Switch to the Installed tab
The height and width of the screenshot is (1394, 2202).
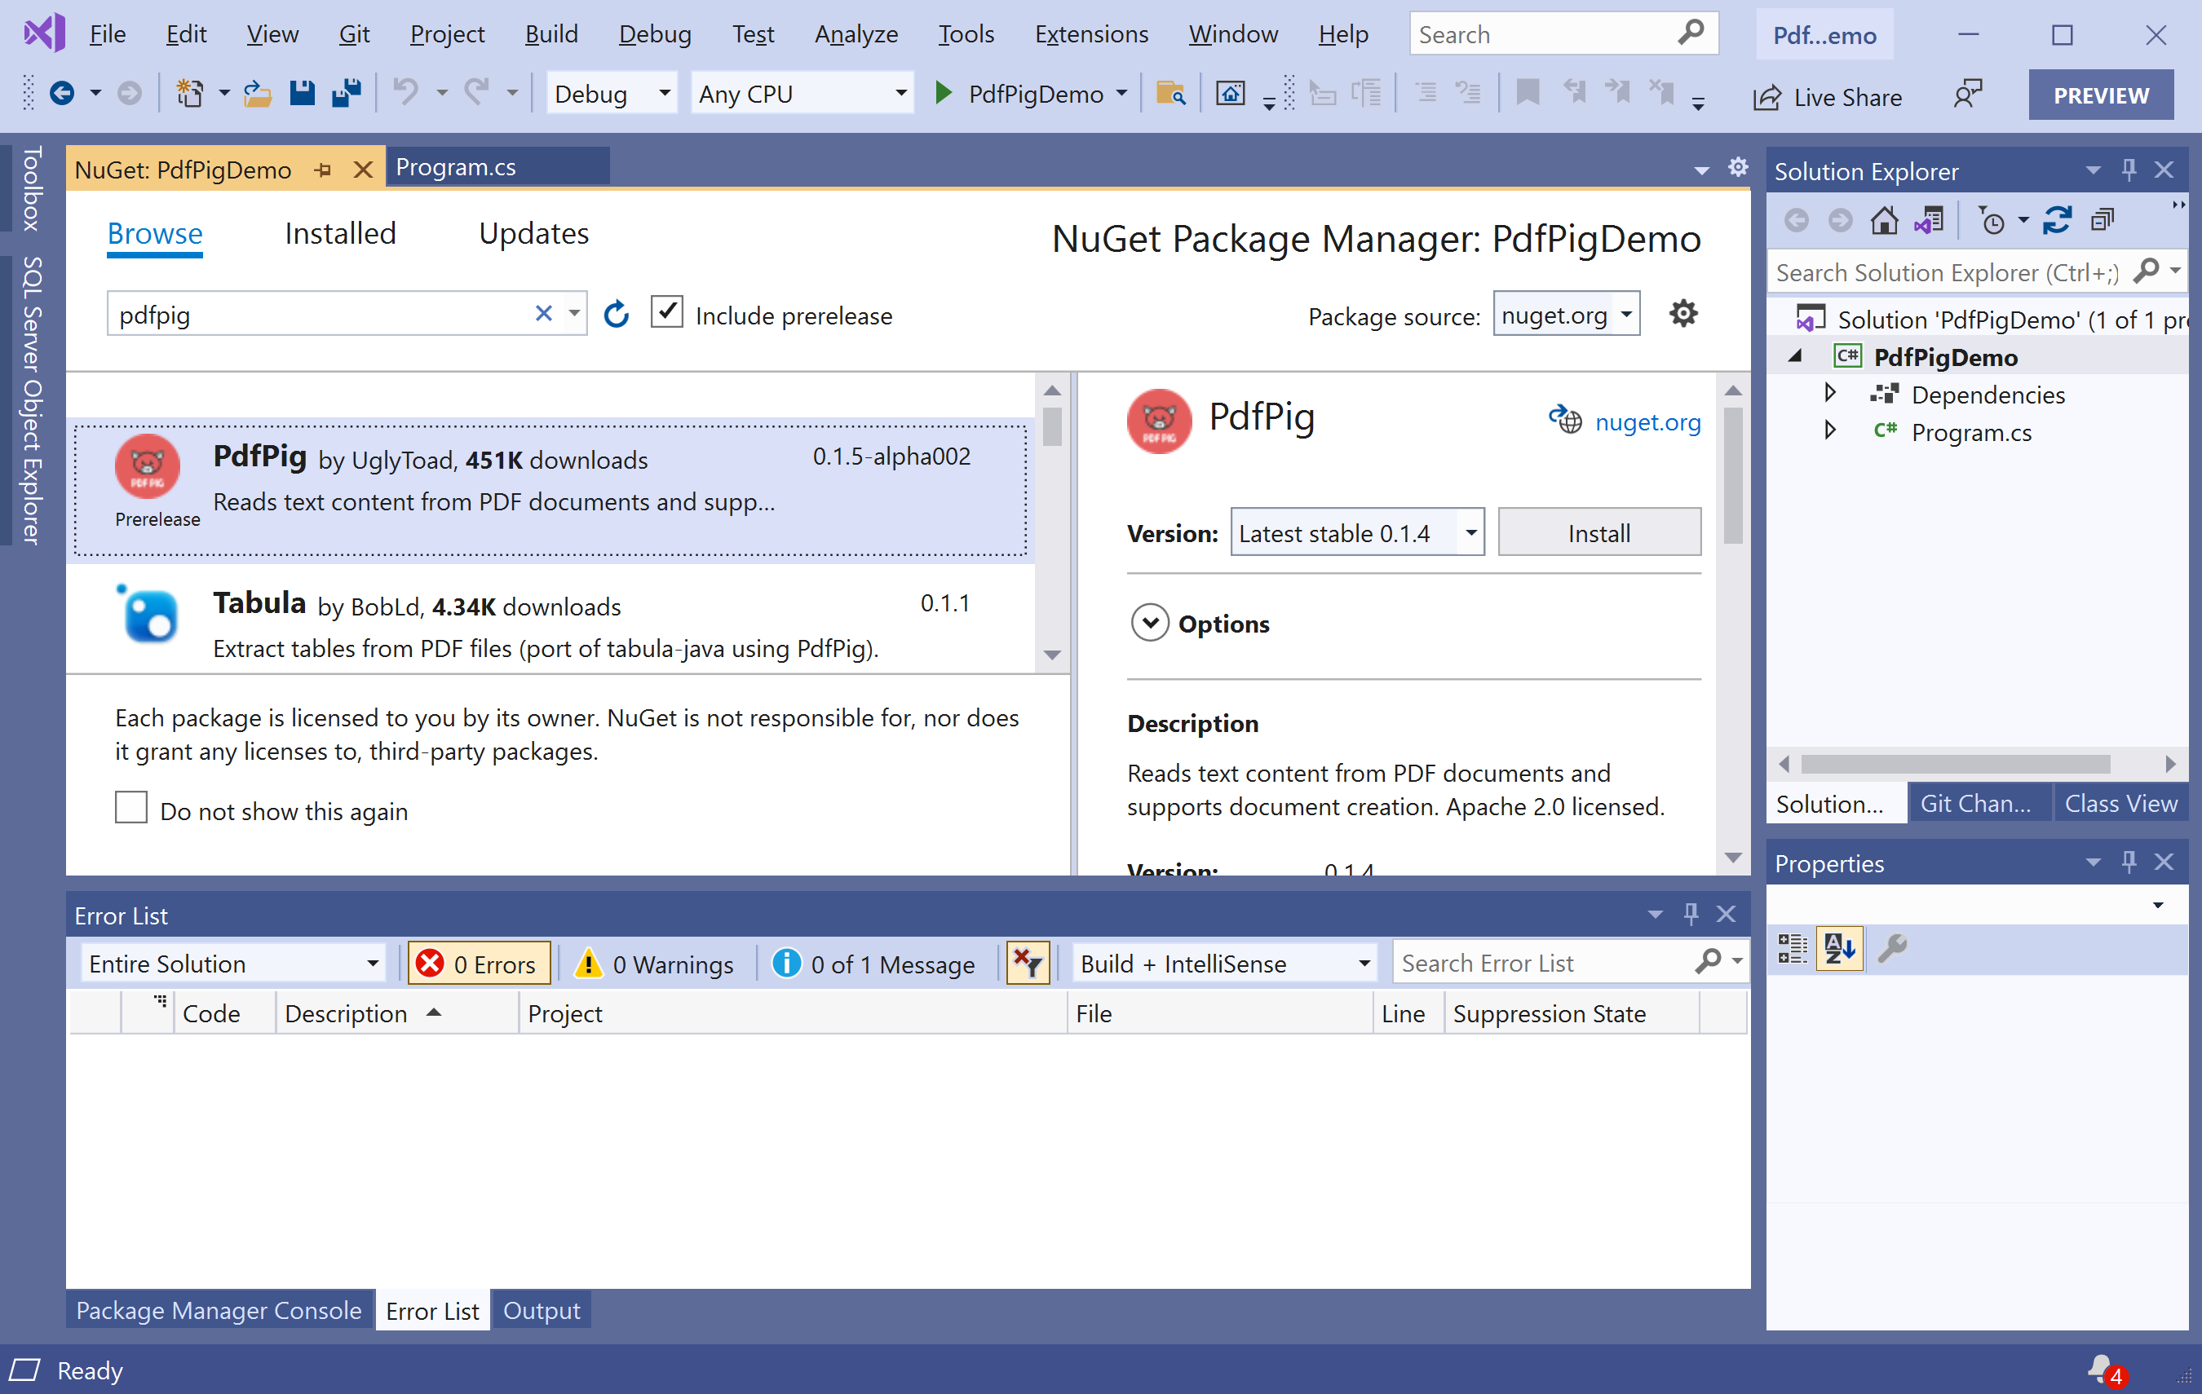(x=339, y=234)
